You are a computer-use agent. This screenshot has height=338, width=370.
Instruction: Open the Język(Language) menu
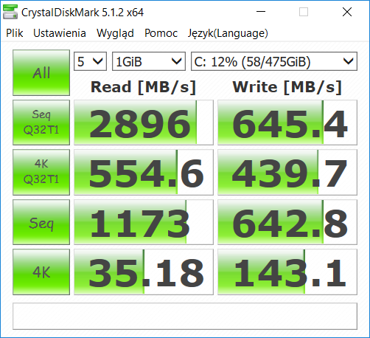coord(228,33)
